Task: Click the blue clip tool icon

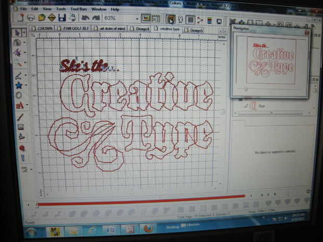Action: 22,158
